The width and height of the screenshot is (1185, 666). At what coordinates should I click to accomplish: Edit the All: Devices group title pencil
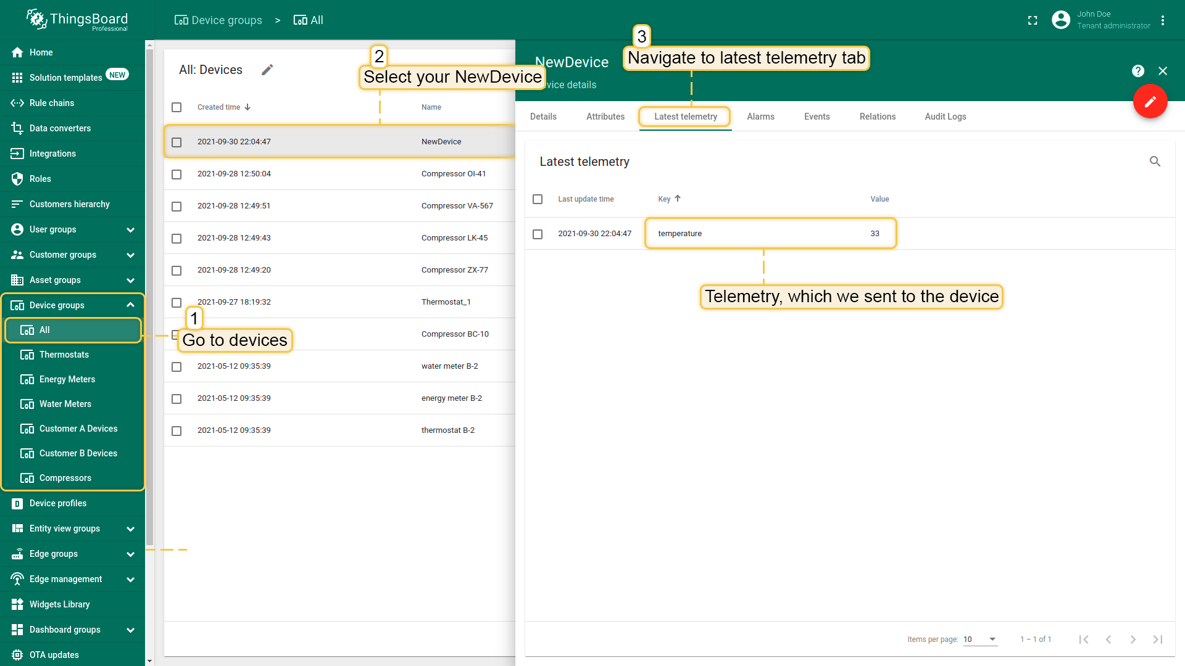pyautogui.click(x=267, y=70)
